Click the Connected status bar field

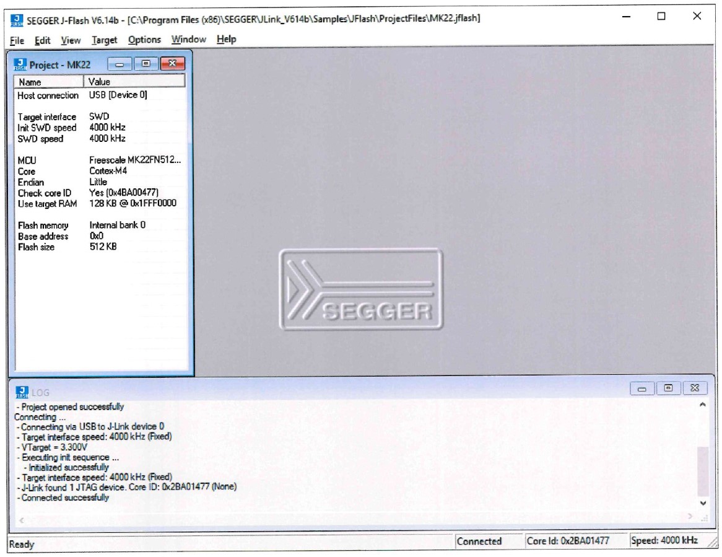coord(489,542)
